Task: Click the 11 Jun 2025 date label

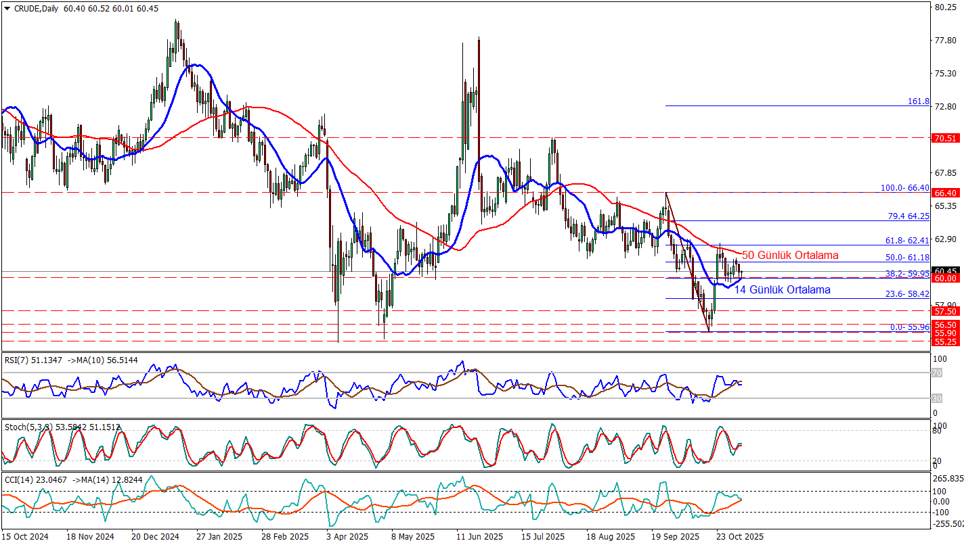Action: point(479,536)
